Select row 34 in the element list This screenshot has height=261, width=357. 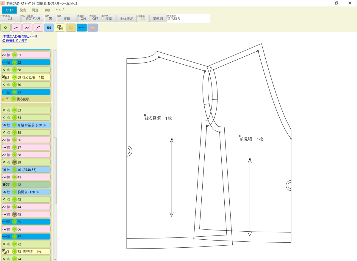[x=26, y=117]
